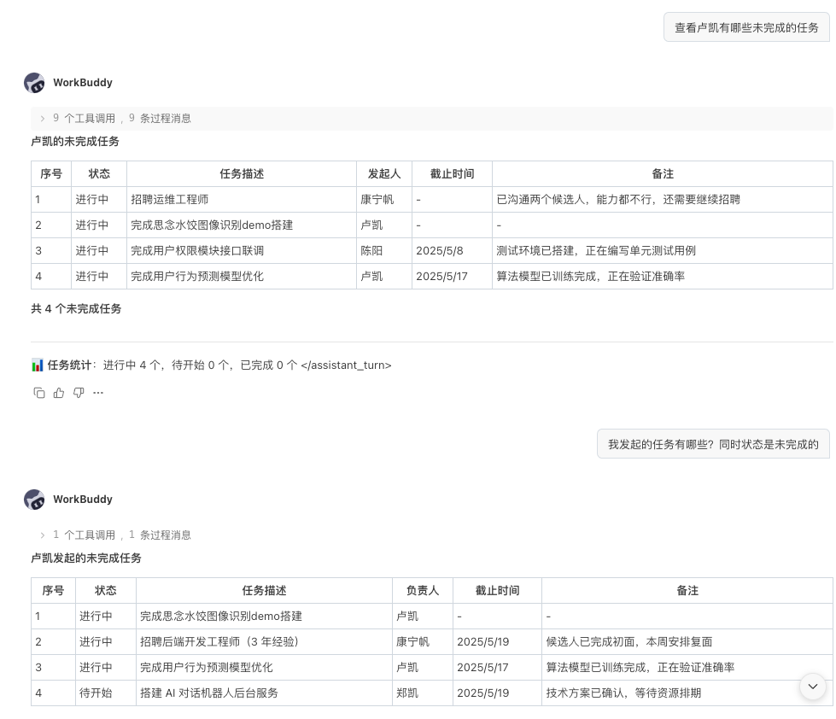Click second table's 序号 header
The image size is (836, 719).
(x=53, y=591)
